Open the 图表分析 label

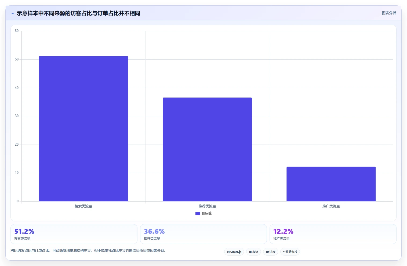(389, 13)
